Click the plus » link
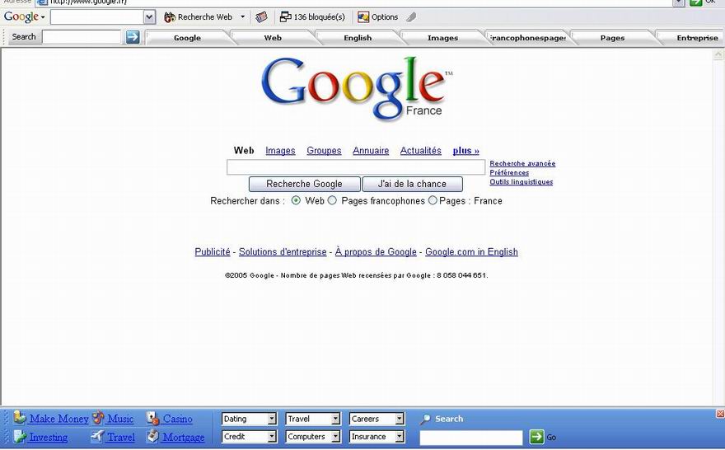The image size is (725, 450). (x=465, y=150)
